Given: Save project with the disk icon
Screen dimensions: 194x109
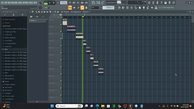Looking at the screenshot, I should (166, 3).
